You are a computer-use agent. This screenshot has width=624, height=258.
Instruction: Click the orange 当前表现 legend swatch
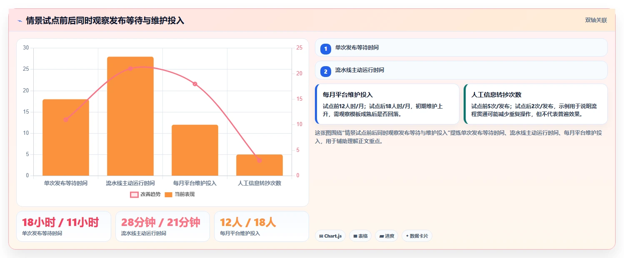click(169, 194)
